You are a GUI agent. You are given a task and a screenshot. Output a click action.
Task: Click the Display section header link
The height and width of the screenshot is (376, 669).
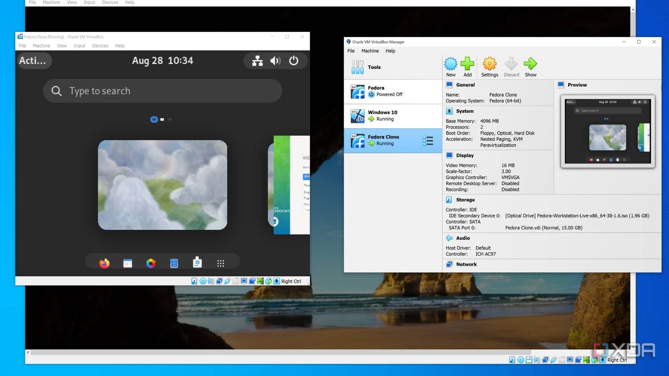coord(465,155)
